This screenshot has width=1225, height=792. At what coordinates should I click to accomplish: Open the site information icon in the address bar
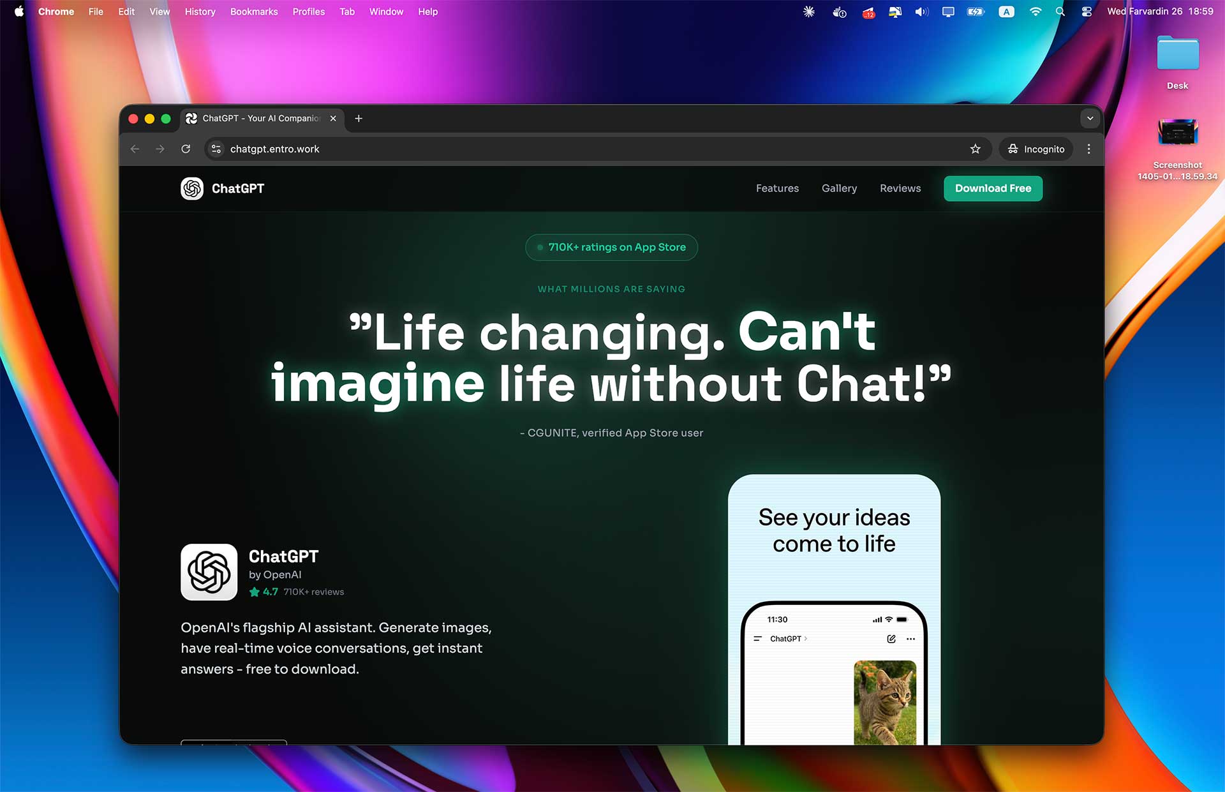pos(216,149)
